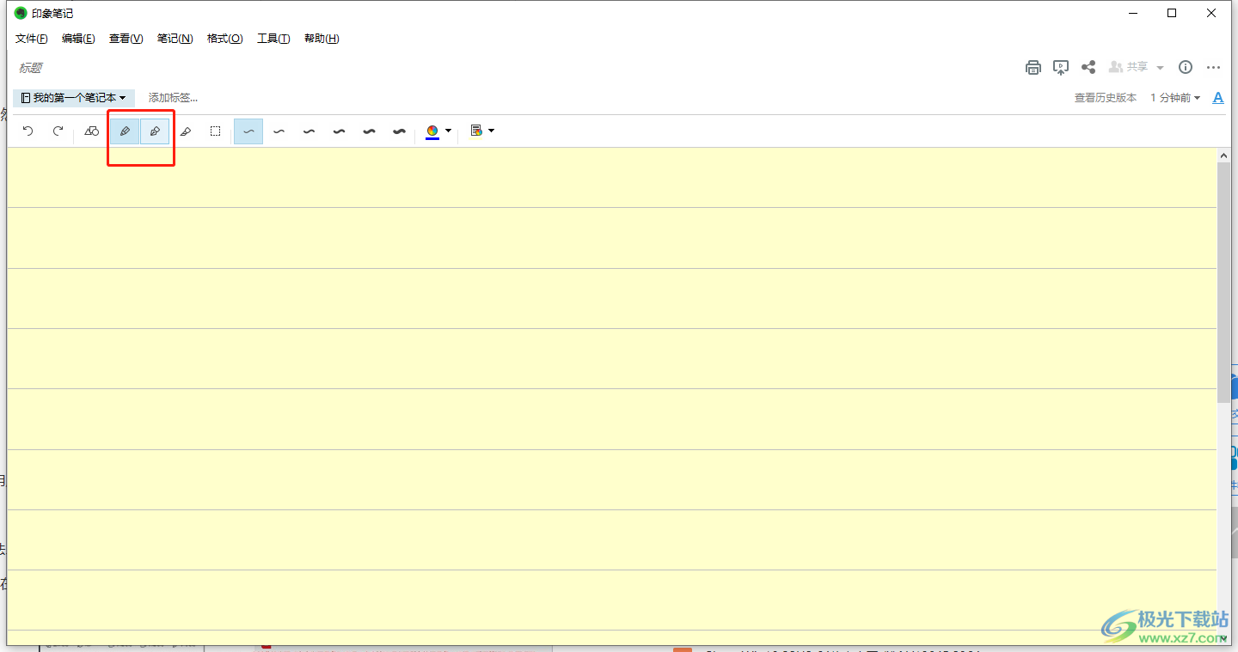Redo the ink stroke
Image resolution: width=1238 pixels, height=652 pixels.
click(58, 131)
